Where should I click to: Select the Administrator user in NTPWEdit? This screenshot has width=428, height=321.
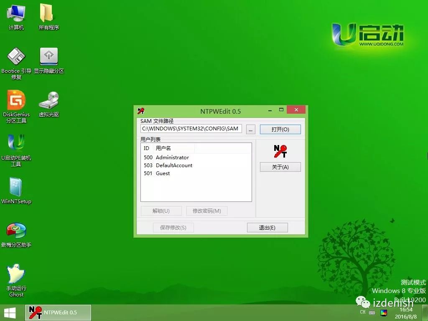tap(172, 158)
